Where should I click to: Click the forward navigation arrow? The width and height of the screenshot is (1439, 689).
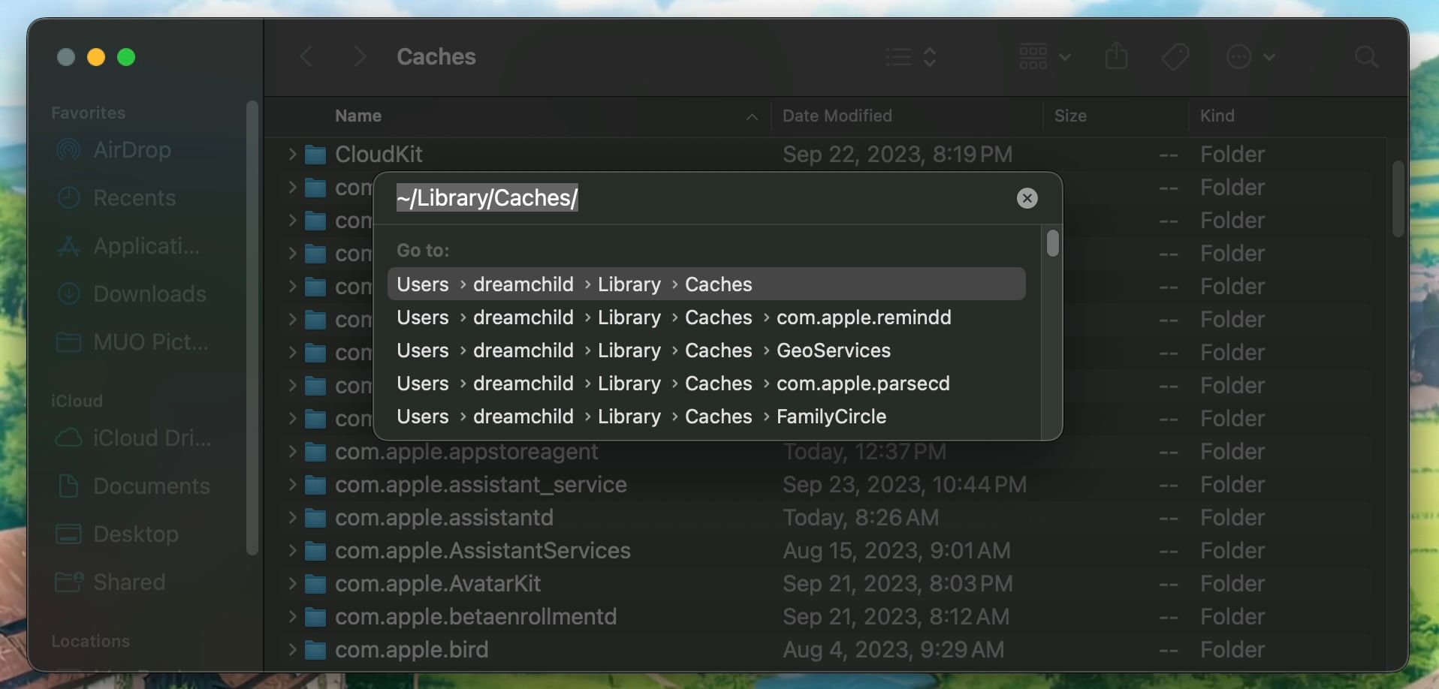tap(360, 56)
